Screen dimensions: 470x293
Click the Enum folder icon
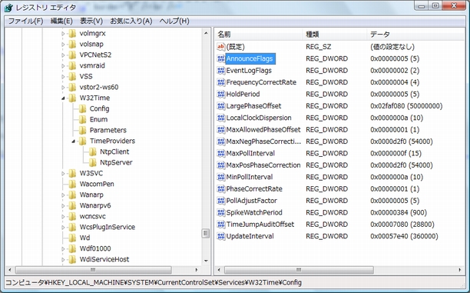click(82, 119)
